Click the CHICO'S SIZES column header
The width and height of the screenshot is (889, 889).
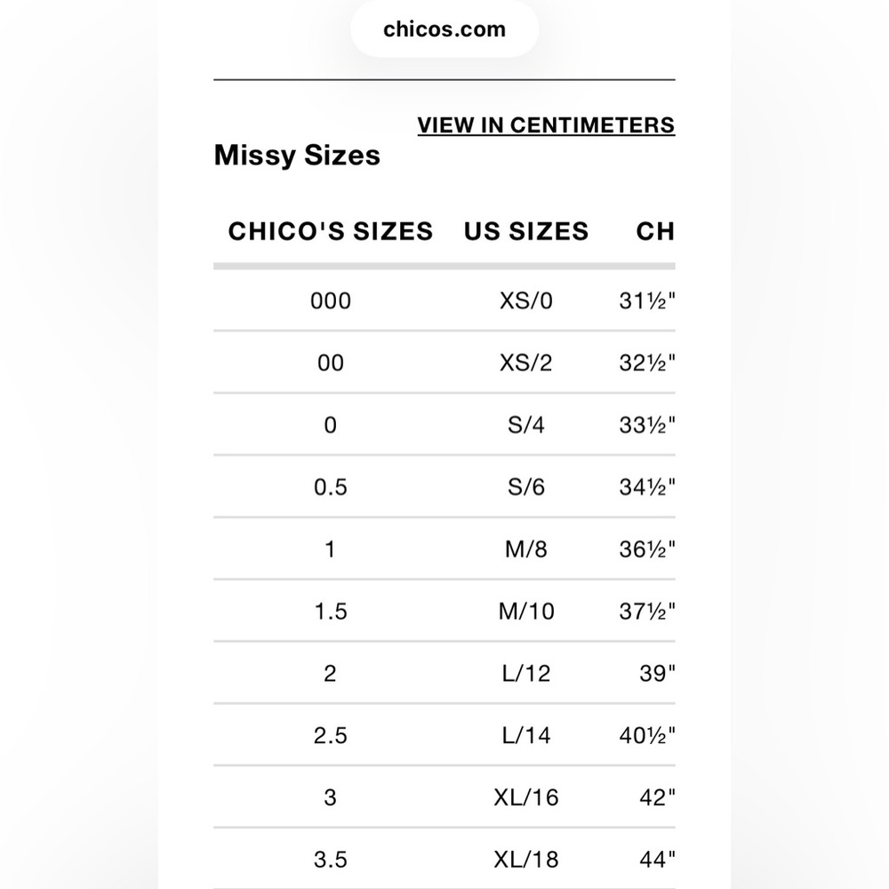331,231
